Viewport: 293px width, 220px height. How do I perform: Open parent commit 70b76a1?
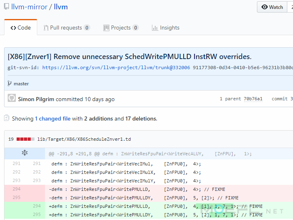tap(253, 99)
